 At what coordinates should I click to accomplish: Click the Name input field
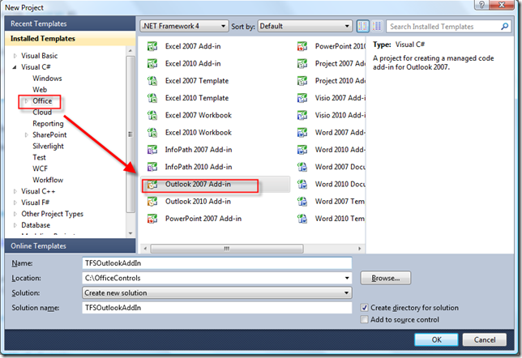click(x=217, y=263)
